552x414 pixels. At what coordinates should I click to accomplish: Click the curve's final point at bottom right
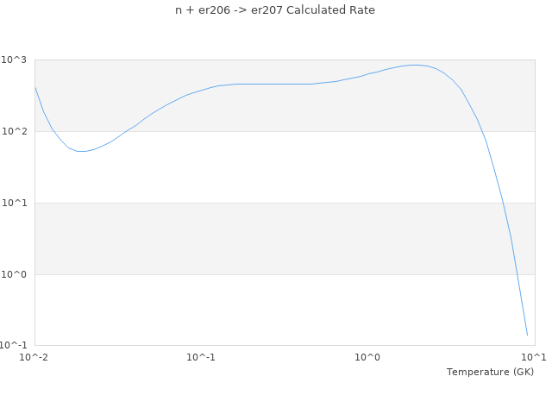click(527, 335)
